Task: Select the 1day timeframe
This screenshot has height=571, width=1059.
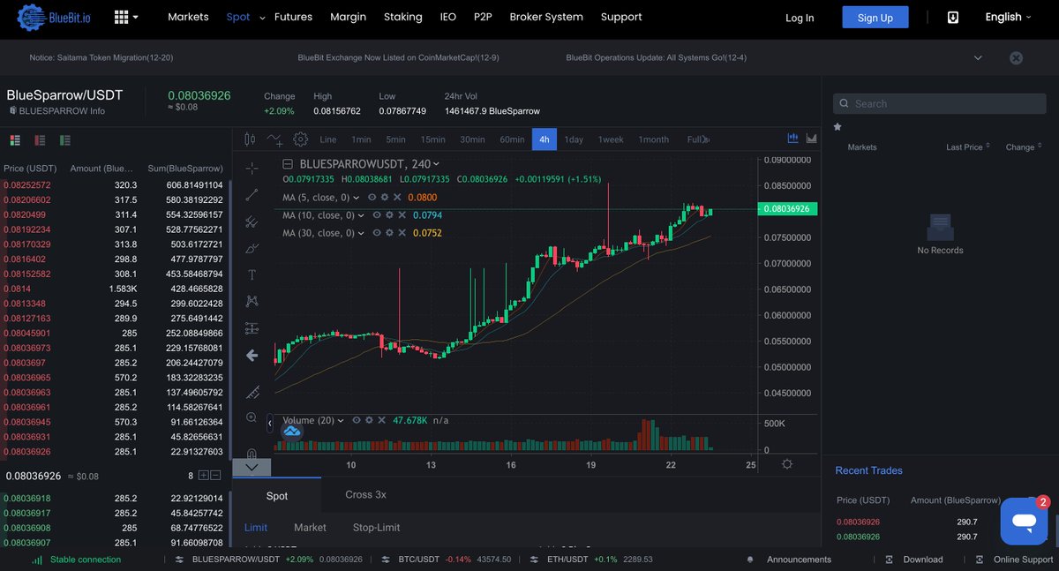Action: (574, 139)
